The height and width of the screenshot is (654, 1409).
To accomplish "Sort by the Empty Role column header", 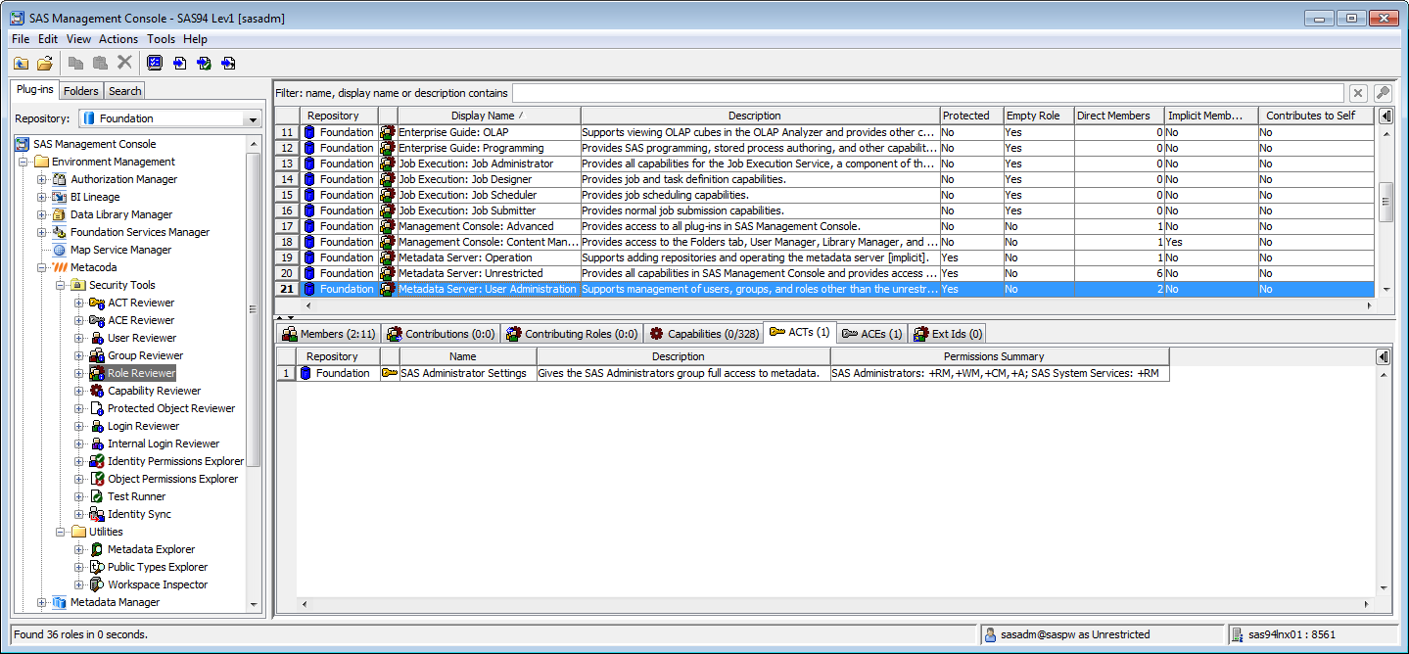I will click(x=1038, y=116).
